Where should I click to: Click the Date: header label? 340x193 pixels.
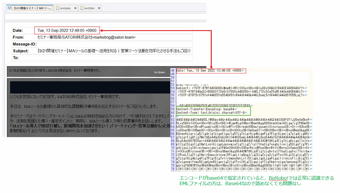18,31
